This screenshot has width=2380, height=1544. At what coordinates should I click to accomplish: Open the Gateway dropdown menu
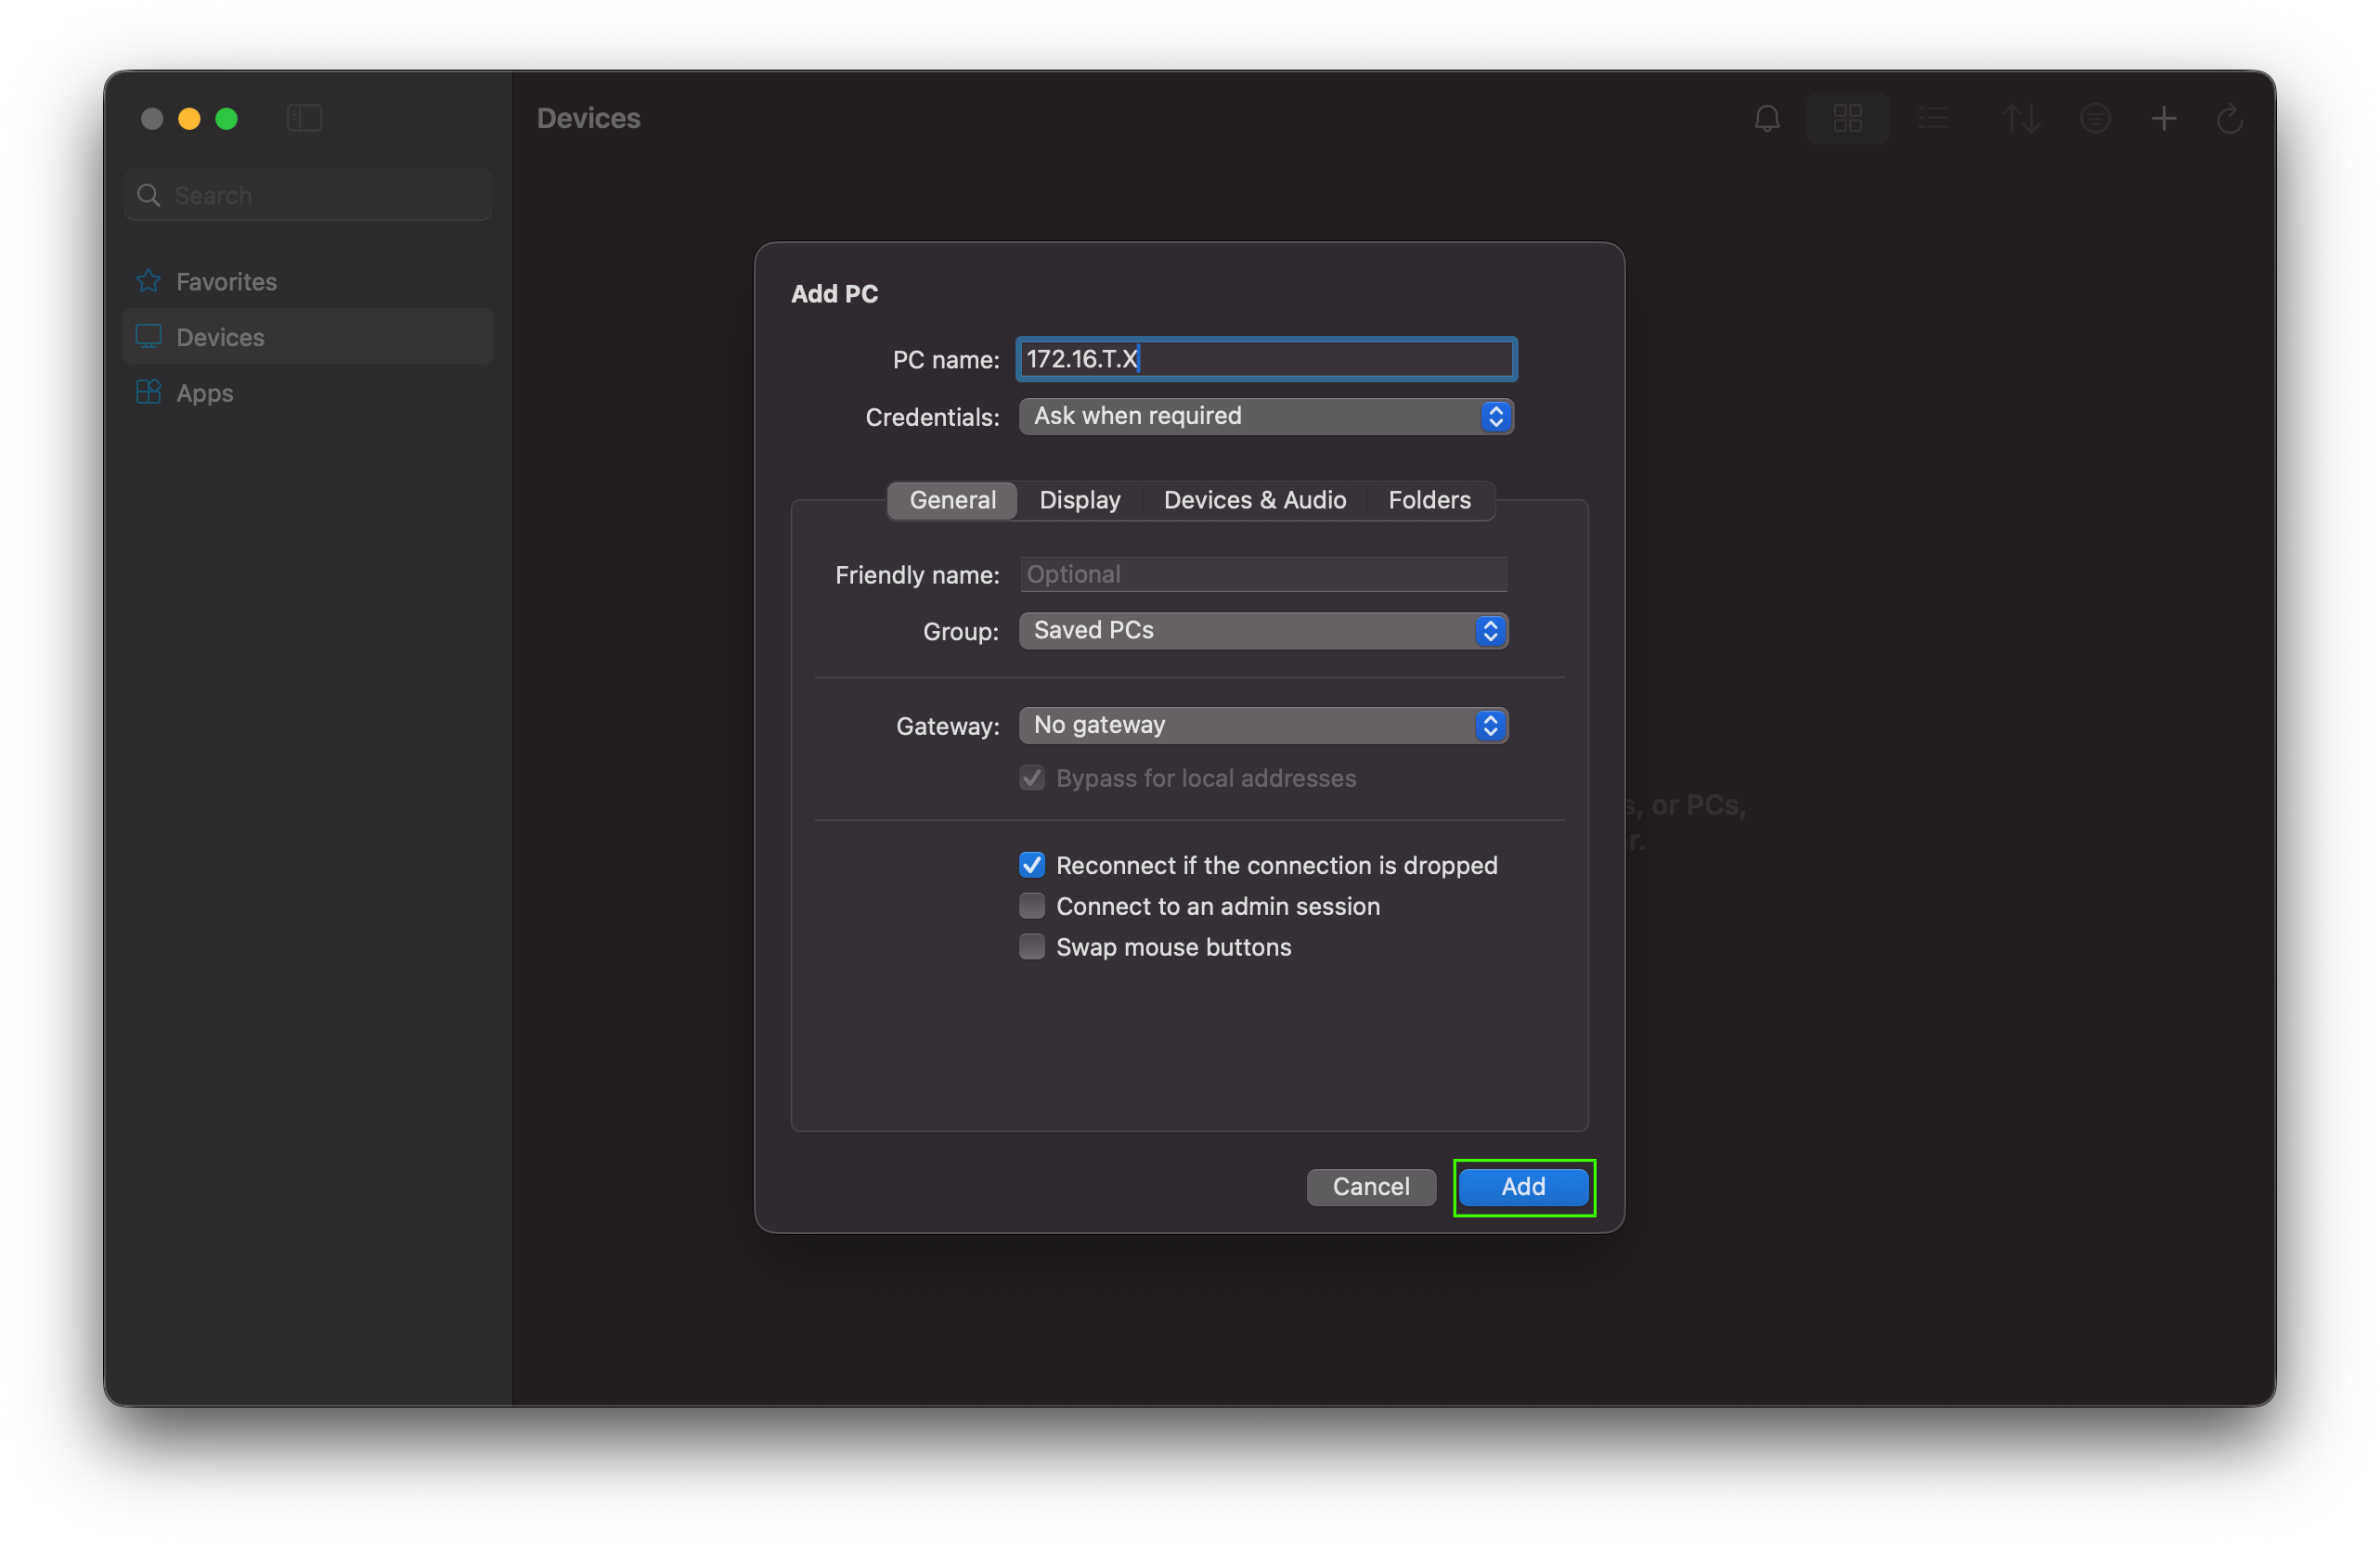point(1263,725)
